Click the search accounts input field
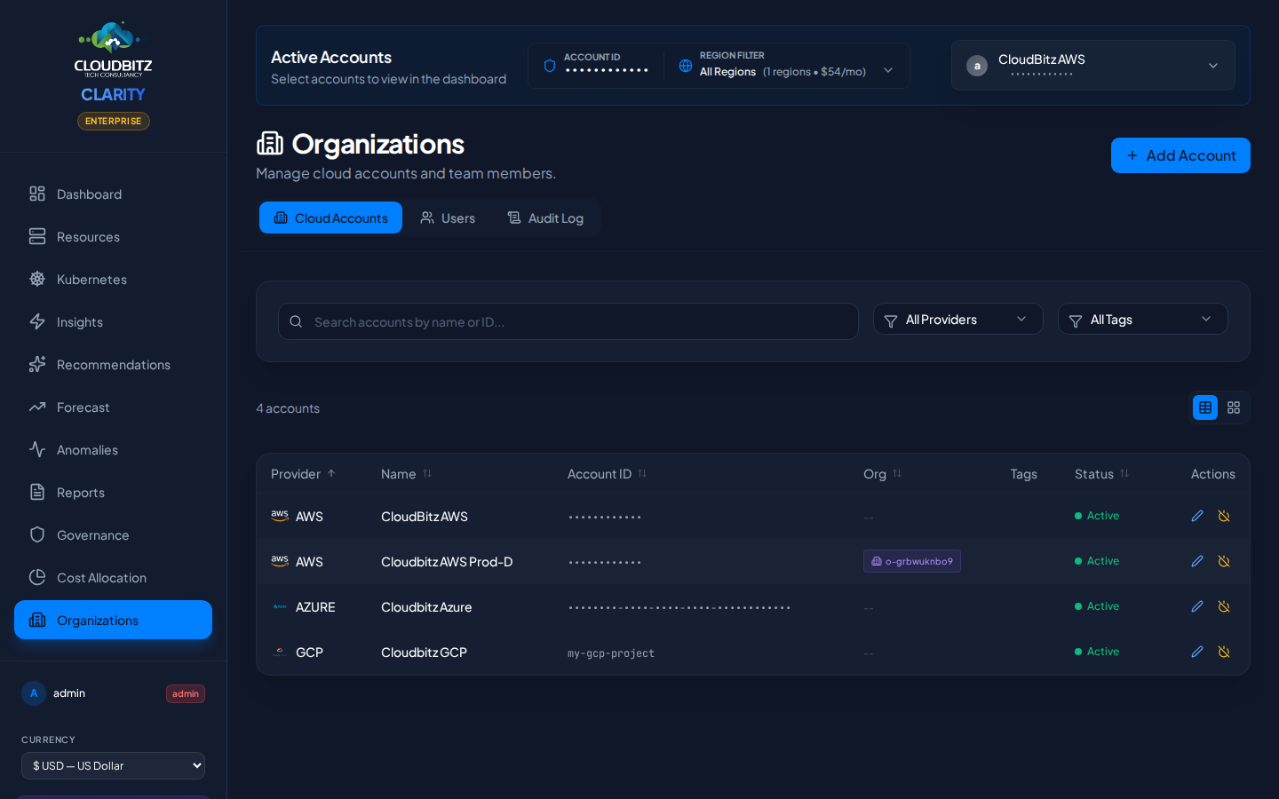The height and width of the screenshot is (799, 1279). click(568, 321)
